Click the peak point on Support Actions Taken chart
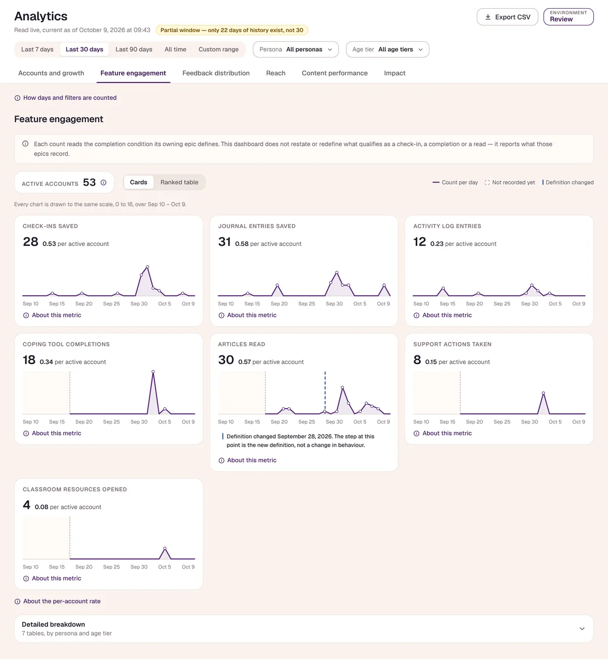The image size is (608, 659). pyautogui.click(x=543, y=393)
